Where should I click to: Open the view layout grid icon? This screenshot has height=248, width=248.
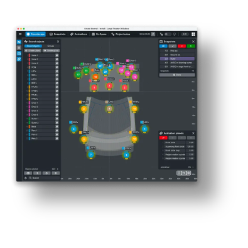[x=193, y=34]
